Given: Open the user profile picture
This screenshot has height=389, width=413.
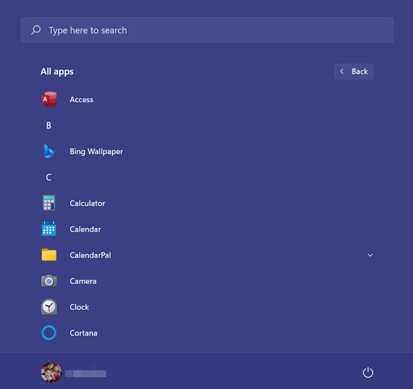Looking at the screenshot, I should click(x=51, y=372).
